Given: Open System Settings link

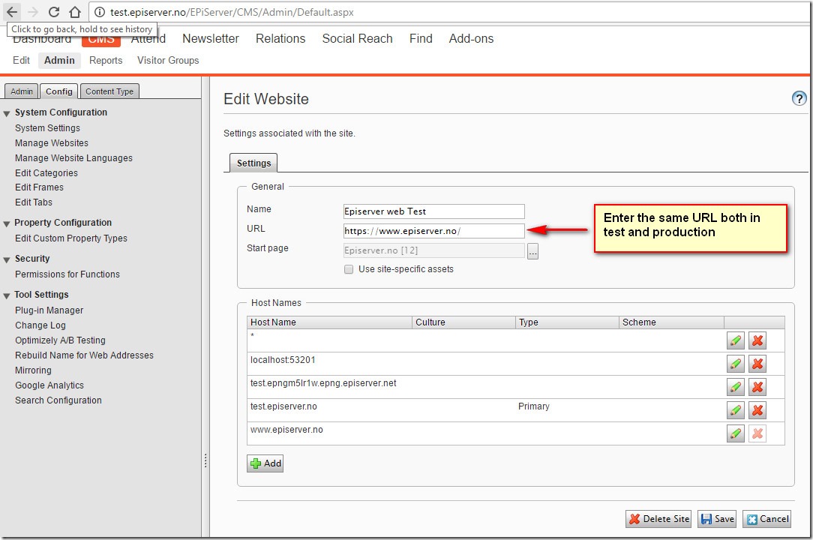Looking at the screenshot, I should [48, 127].
